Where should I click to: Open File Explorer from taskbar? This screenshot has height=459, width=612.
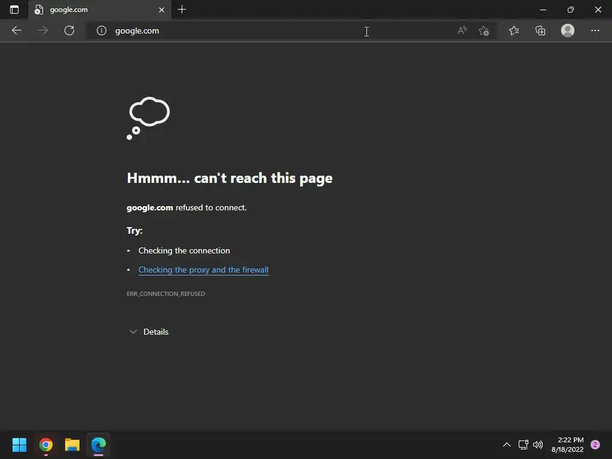point(72,445)
